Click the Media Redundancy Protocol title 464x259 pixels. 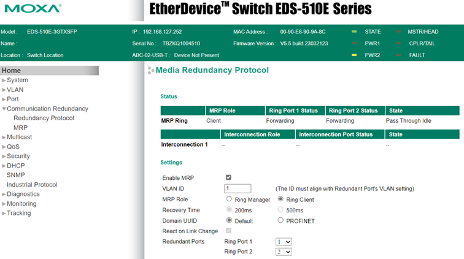click(212, 70)
